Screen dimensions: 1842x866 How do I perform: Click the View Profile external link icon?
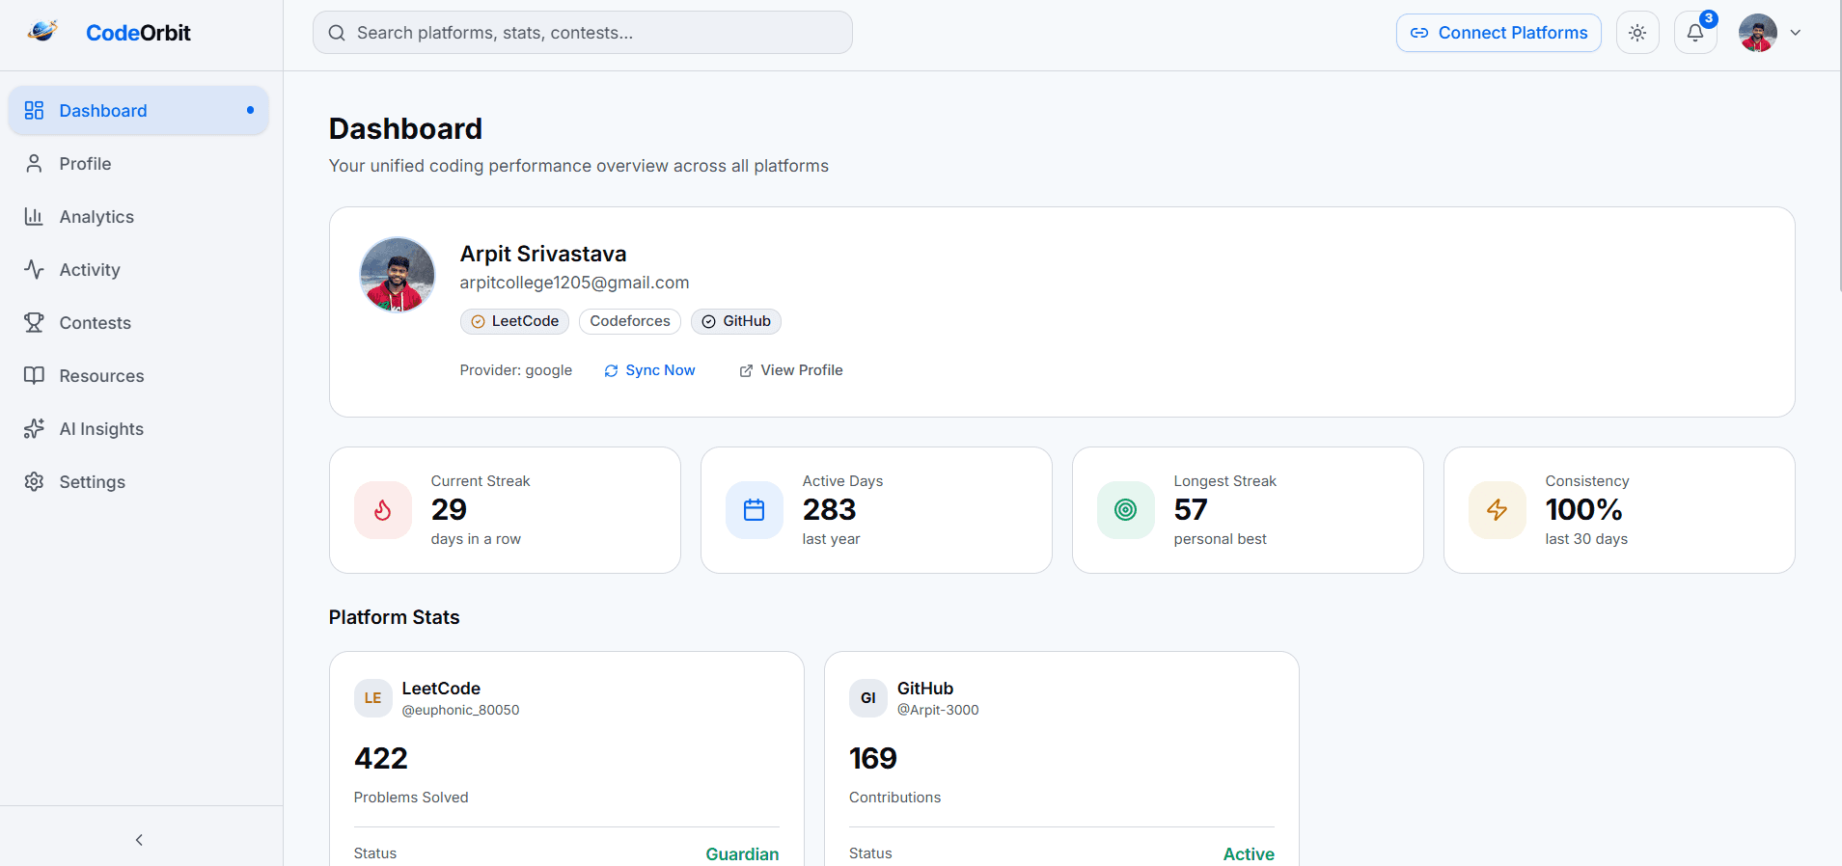point(746,371)
